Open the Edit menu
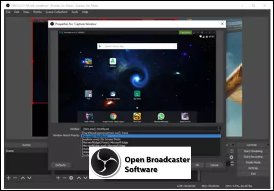Viewport: 274px width, 191px height. tap(16, 12)
